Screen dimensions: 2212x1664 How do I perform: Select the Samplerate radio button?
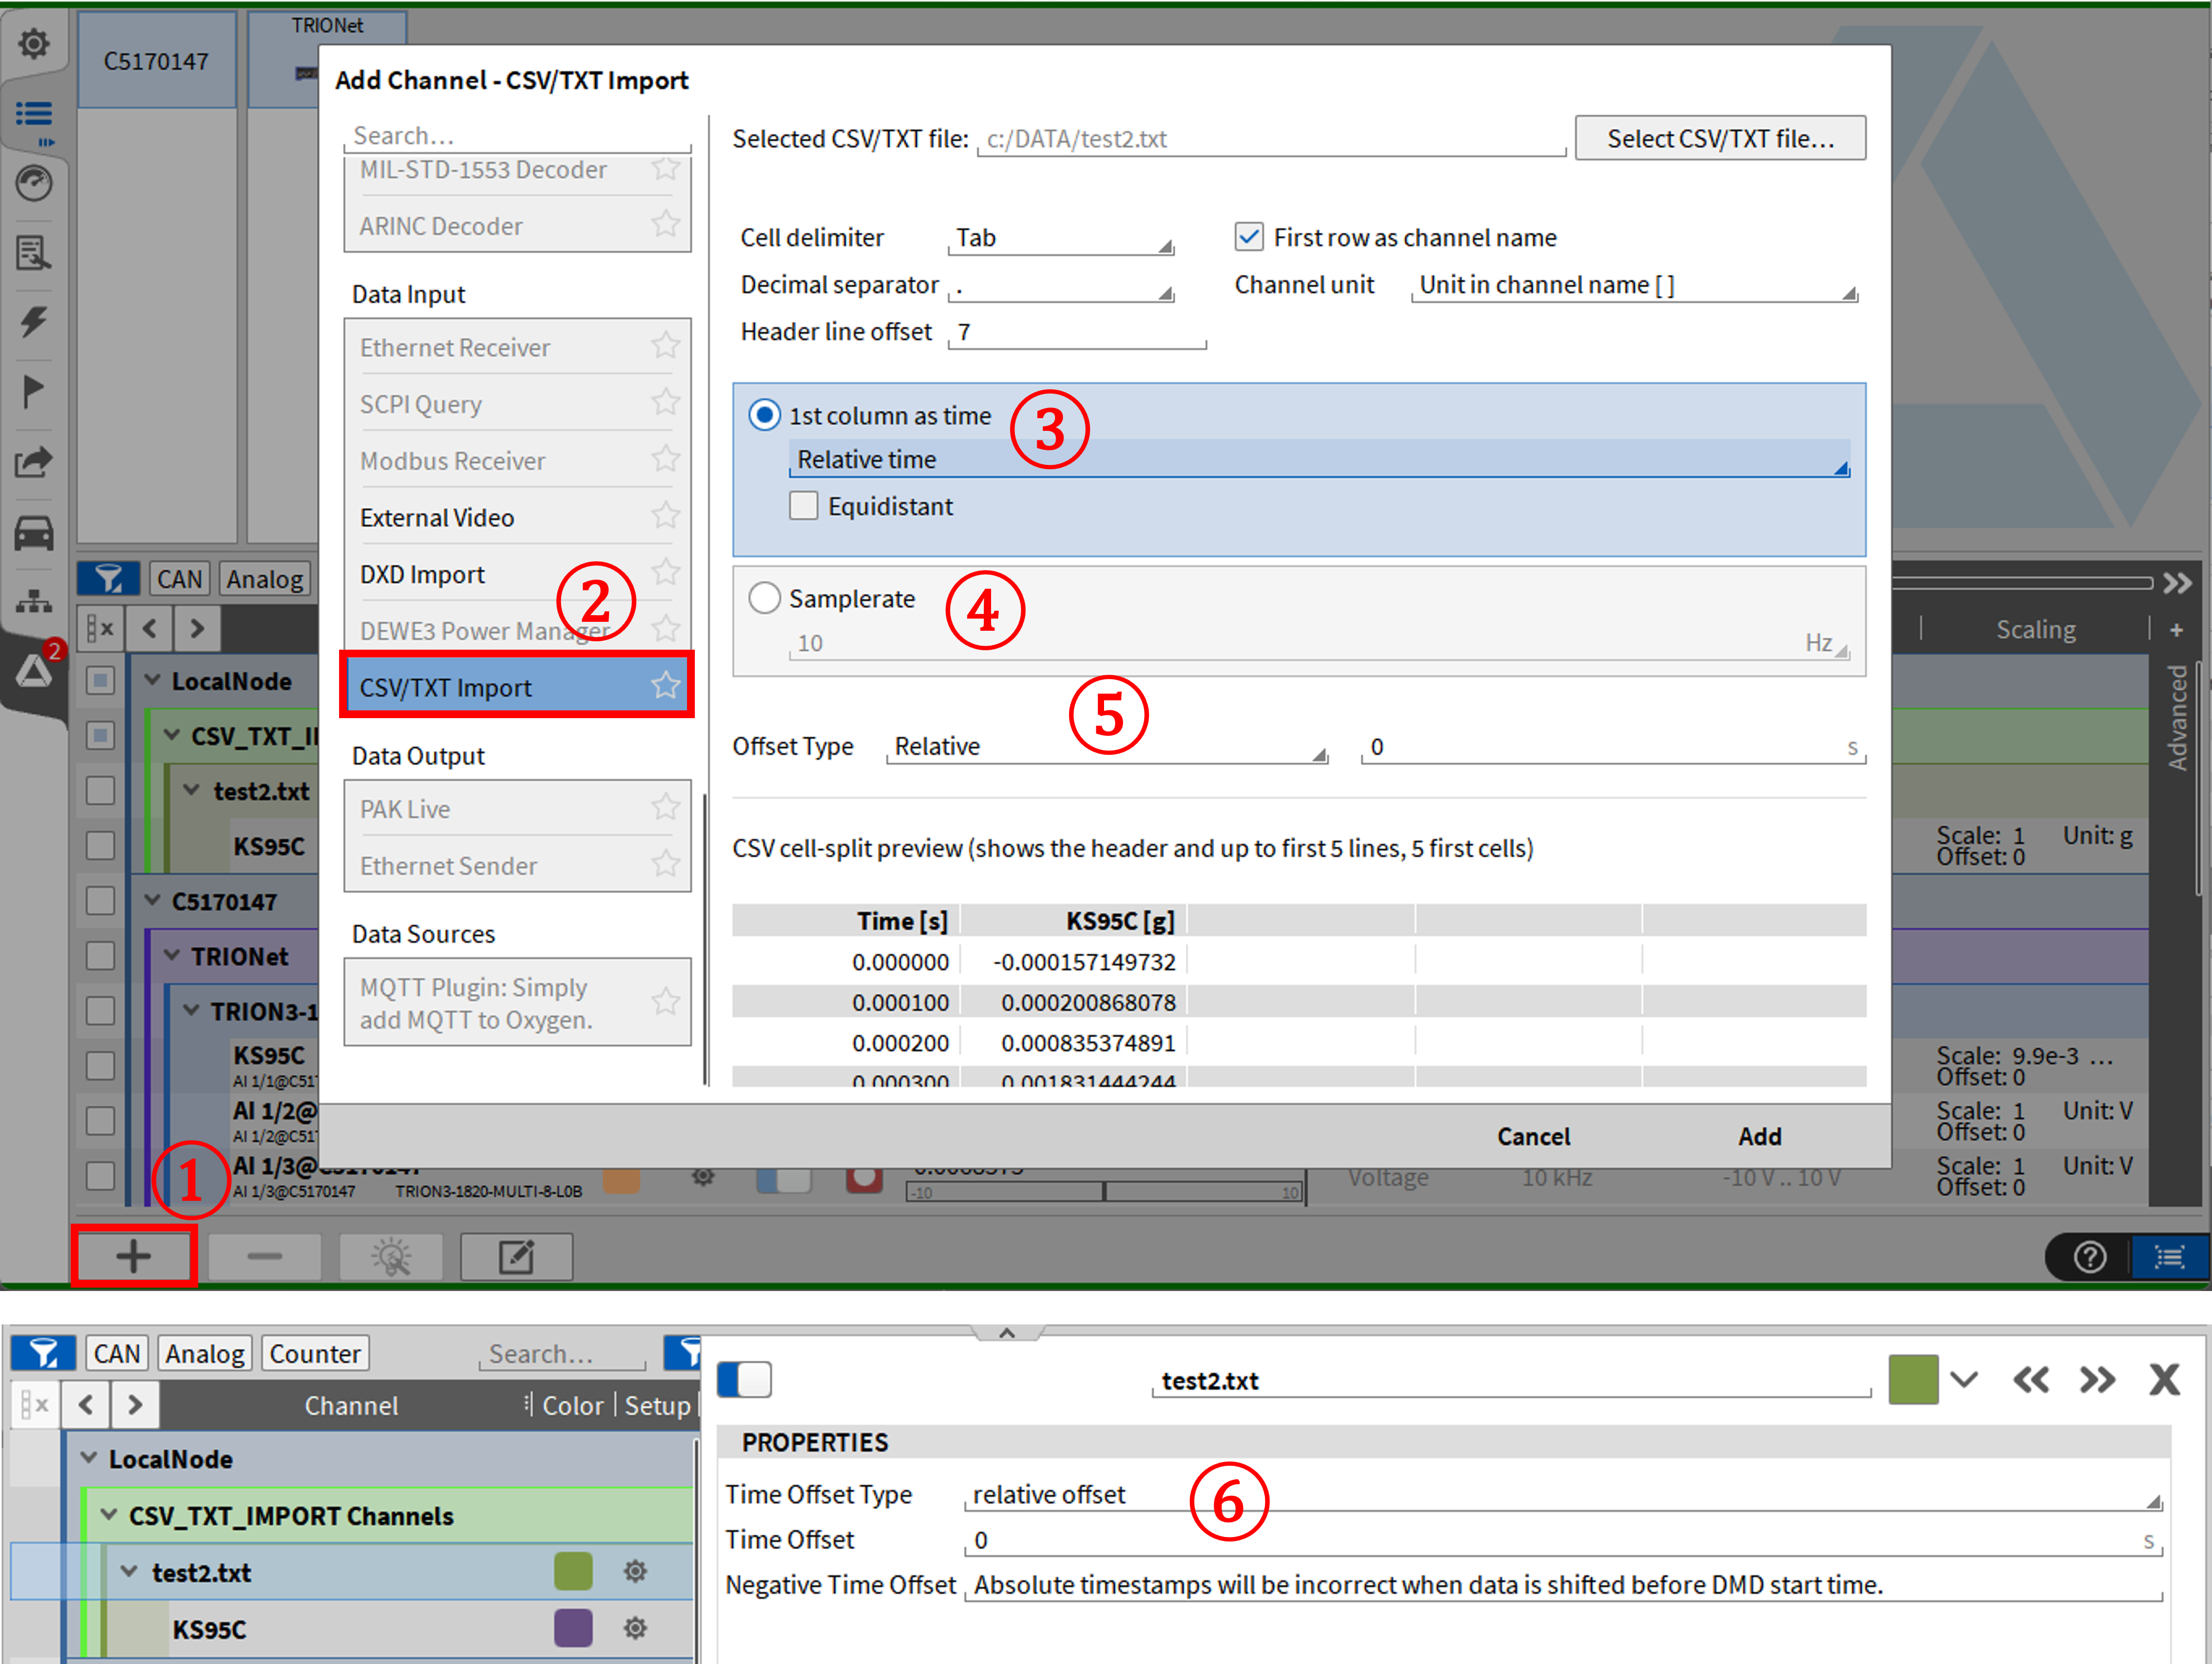click(764, 598)
